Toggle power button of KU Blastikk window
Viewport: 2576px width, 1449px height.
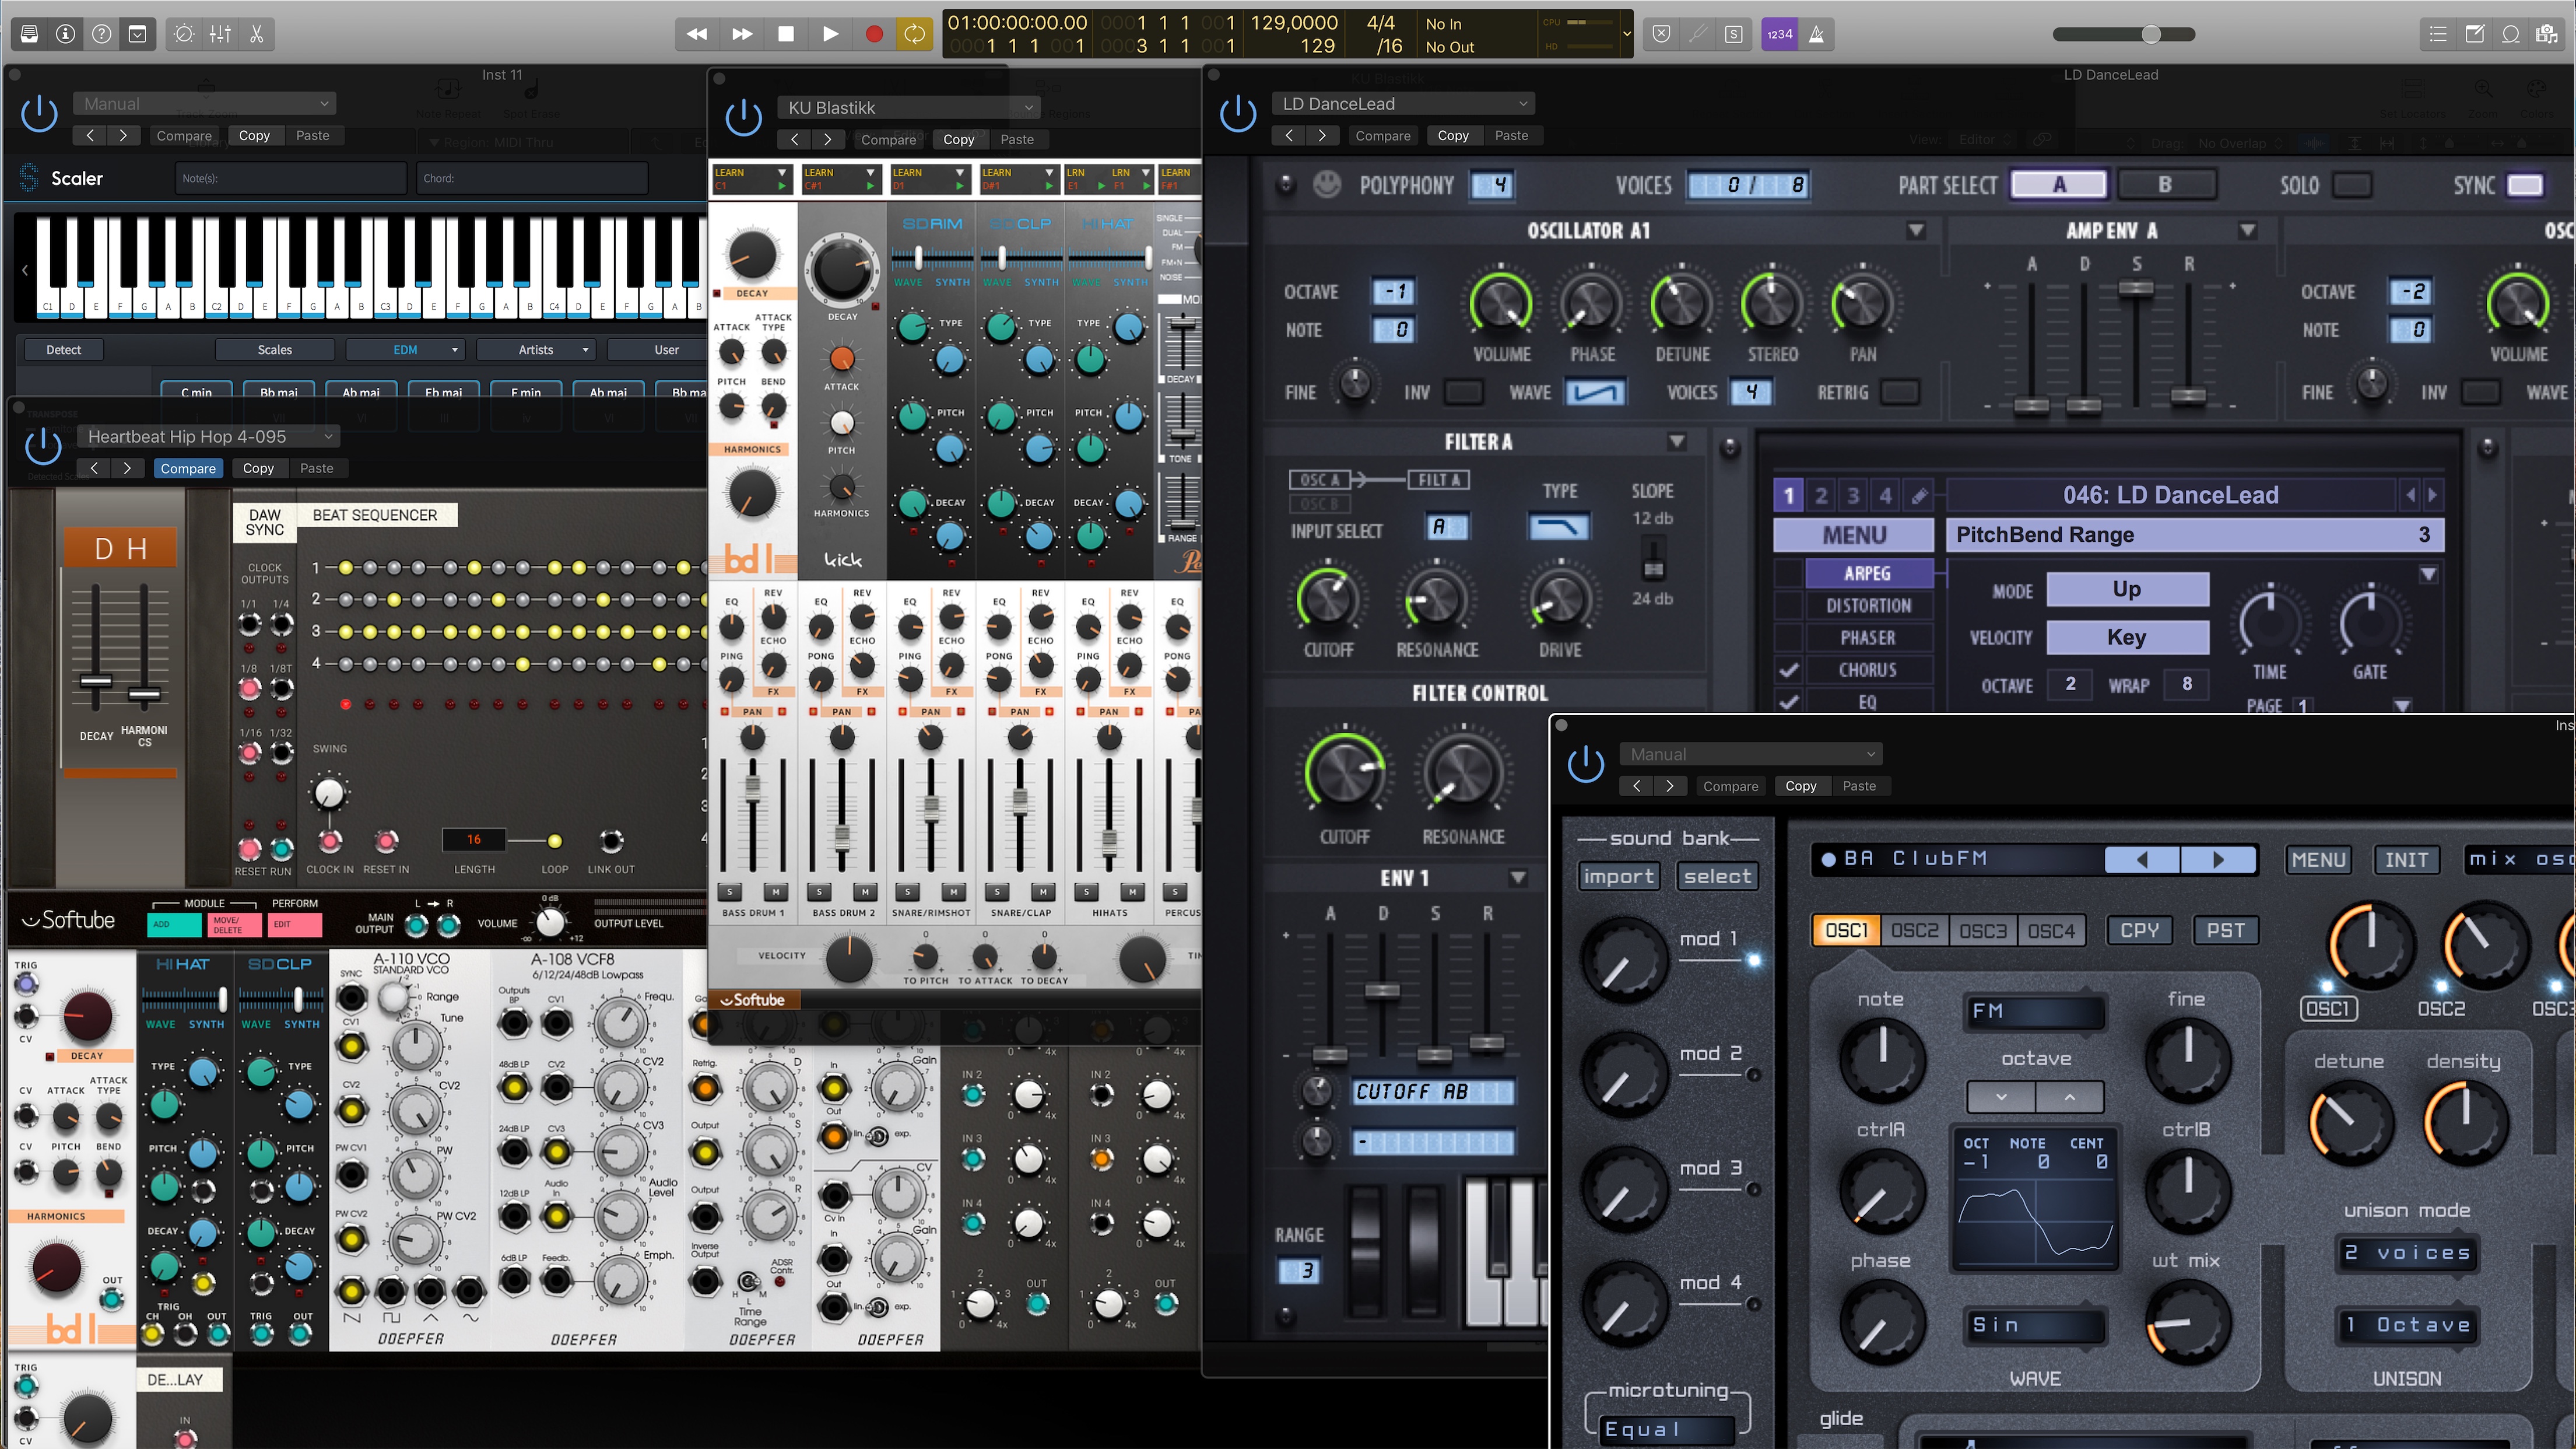(743, 118)
